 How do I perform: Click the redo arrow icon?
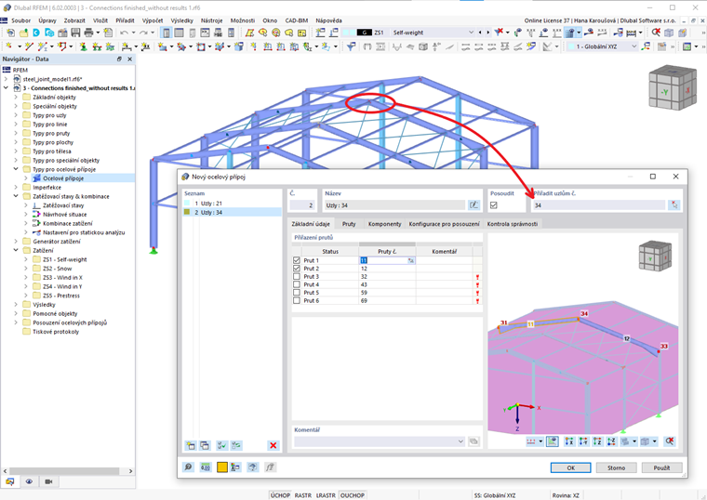(143, 33)
